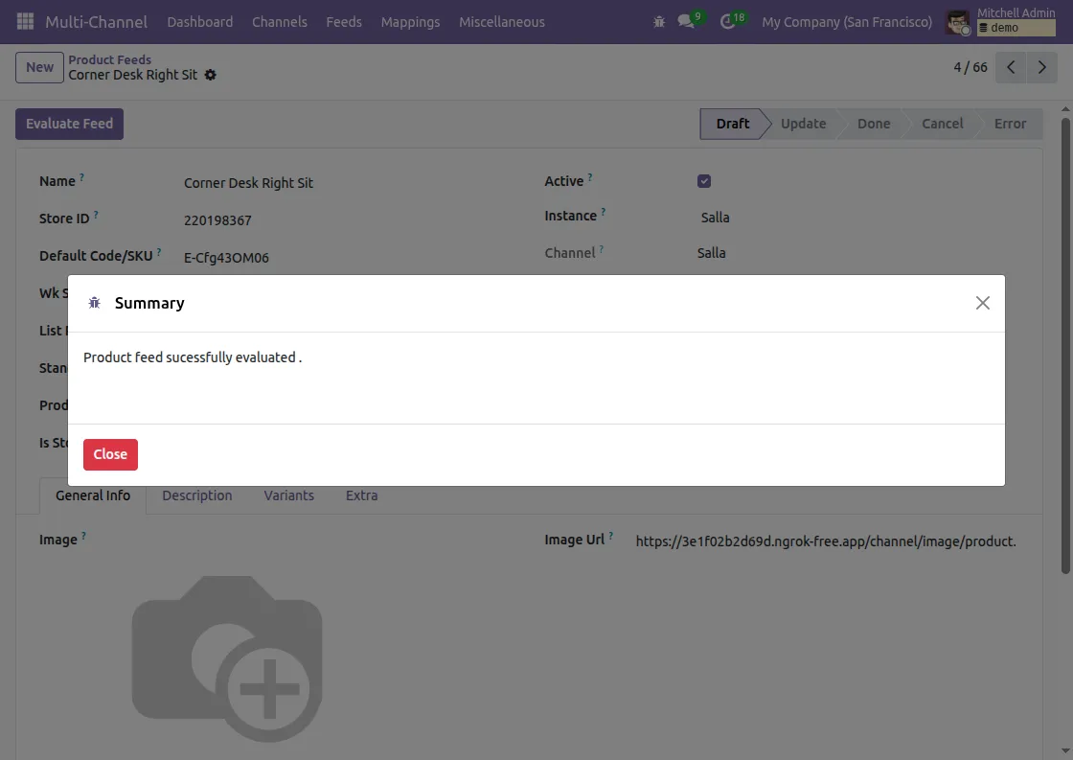The width and height of the screenshot is (1073, 760).
Task: Switch to the Description tab
Action: tap(197, 495)
